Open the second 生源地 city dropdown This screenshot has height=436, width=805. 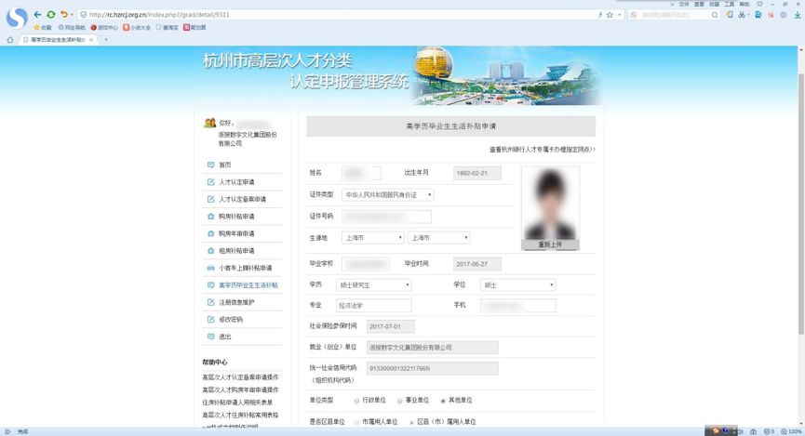pos(438,238)
